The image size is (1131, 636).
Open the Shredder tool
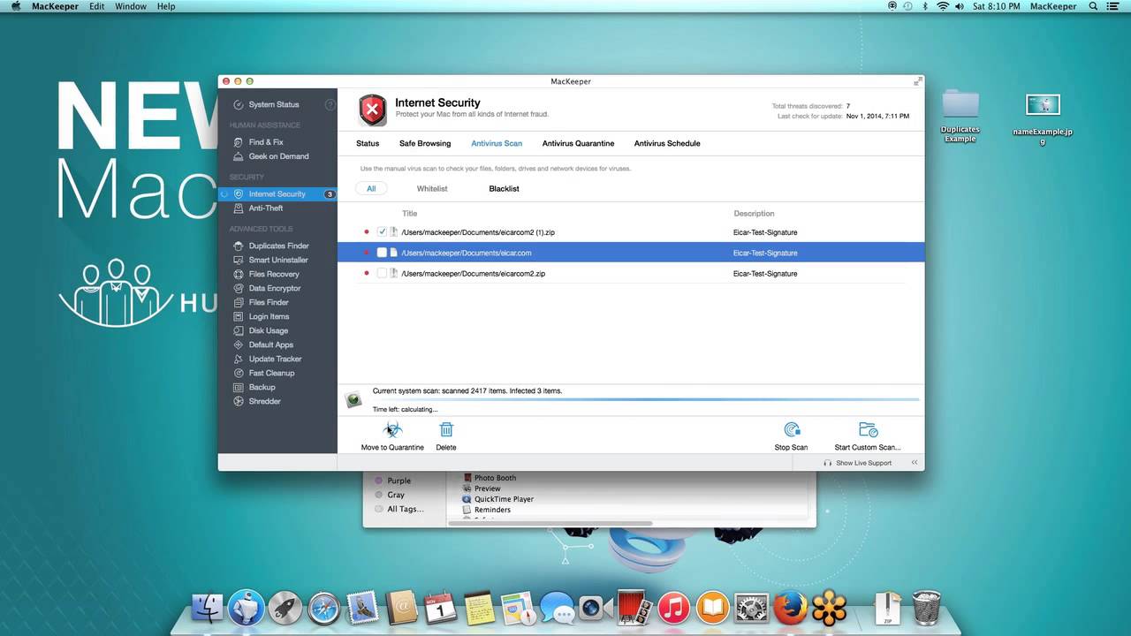point(264,401)
